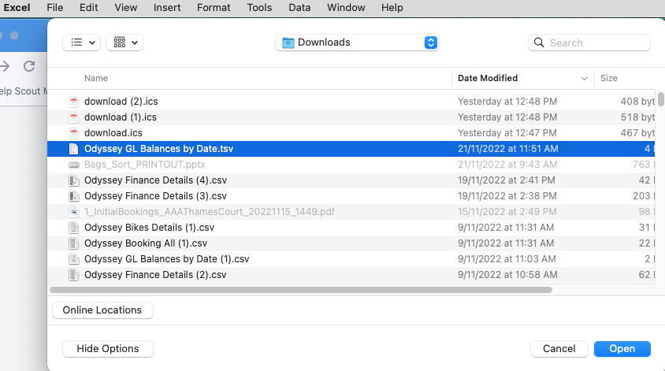This screenshot has height=371, width=665.
Task: Open the Window menu
Action: tap(346, 8)
